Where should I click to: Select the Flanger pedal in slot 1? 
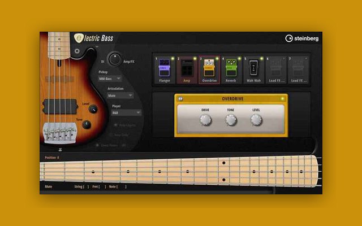165,70
